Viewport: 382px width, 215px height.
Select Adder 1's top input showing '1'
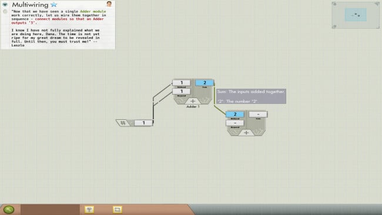pos(181,83)
